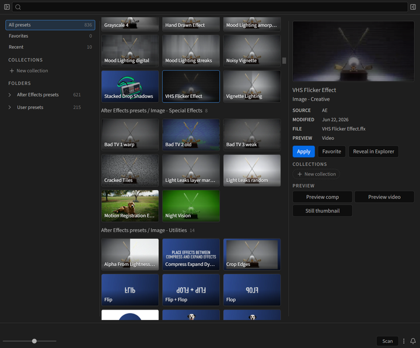The width and height of the screenshot is (420, 348).
Task: Click the Jun 22, 2026 modified date
Action: point(335,119)
